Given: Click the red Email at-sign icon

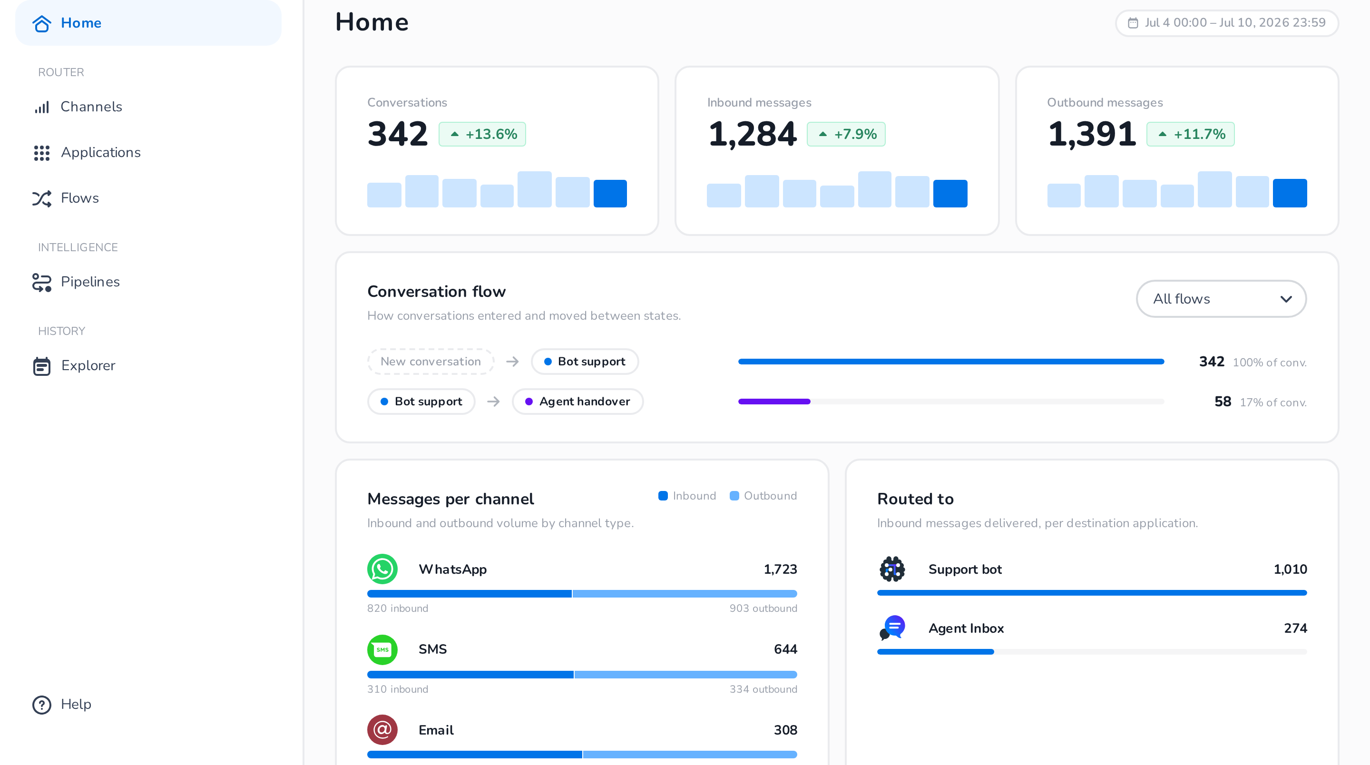Looking at the screenshot, I should pyautogui.click(x=382, y=729).
